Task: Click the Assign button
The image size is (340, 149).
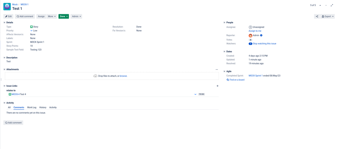Action: tap(41, 16)
